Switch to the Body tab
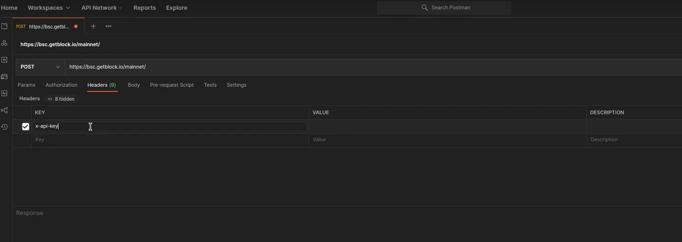Image resolution: width=682 pixels, height=242 pixels. pyautogui.click(x=133, y=85)
